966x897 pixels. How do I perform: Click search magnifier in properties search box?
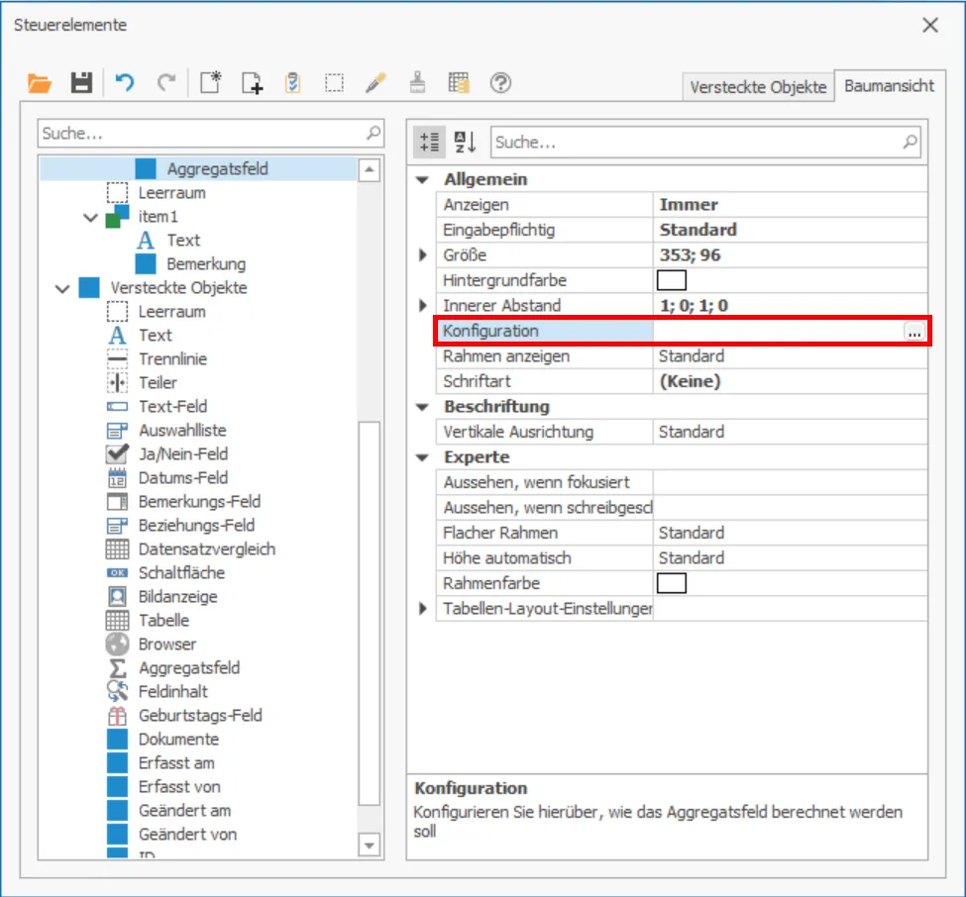point(910,142)
